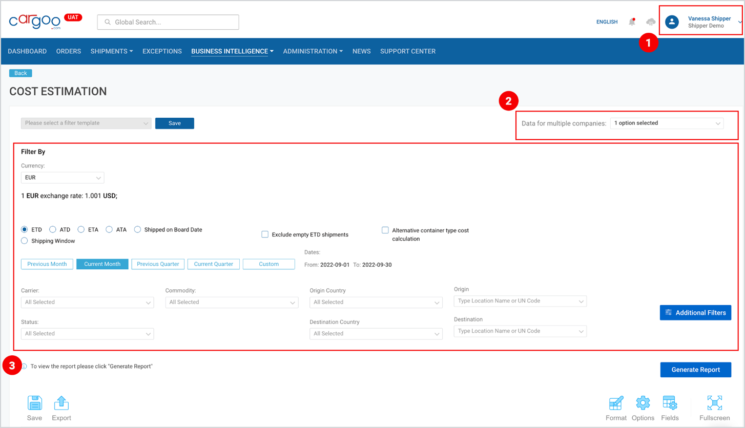Enable Exclude empty ETD shipments checkbox
745x428 pixels.
[265, 234]
